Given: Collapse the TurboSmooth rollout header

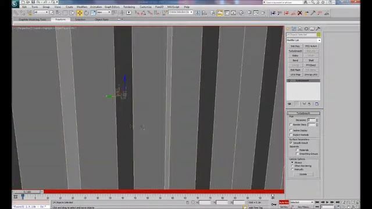Looking at the screenshot, I should pos(303,113).
